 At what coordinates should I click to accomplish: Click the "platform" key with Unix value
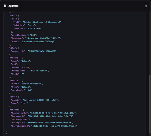19,25
